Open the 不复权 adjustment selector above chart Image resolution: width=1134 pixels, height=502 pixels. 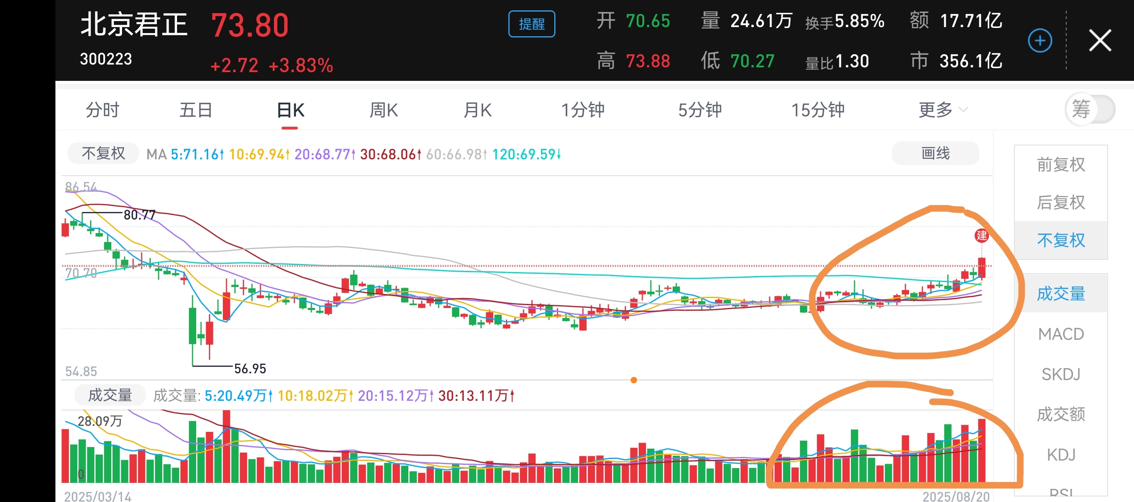(103, 153)
